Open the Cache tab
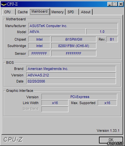 click(x=22, y=12)
